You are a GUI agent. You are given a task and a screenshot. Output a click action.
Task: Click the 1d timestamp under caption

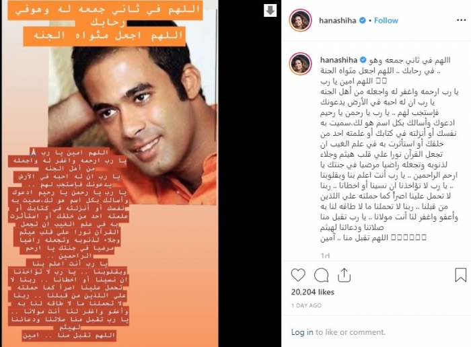(325, 256)
